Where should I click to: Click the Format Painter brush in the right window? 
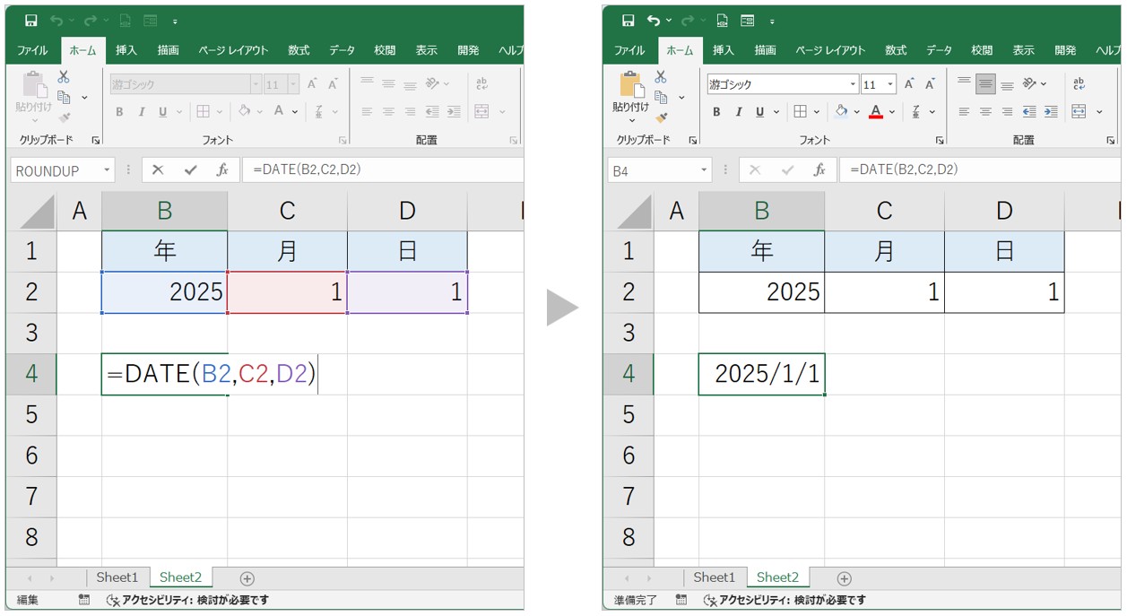coord(662,117)
